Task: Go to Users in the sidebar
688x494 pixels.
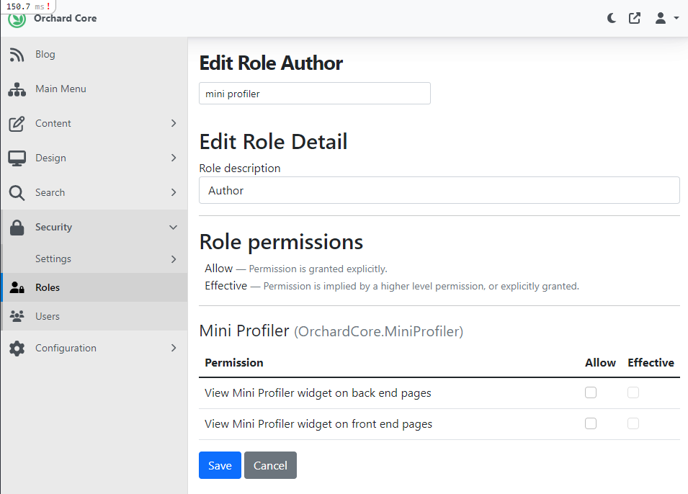Action: (94, 316)
